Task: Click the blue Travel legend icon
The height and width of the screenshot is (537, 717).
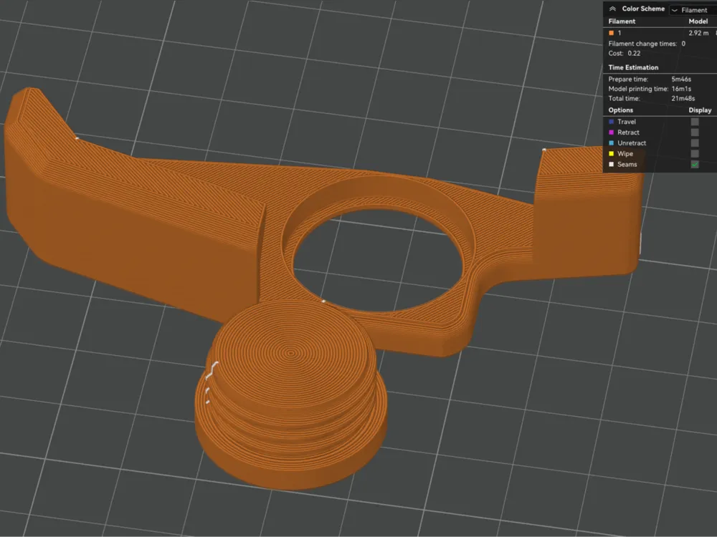Action: pyautogui.click(x=611, y=122)
